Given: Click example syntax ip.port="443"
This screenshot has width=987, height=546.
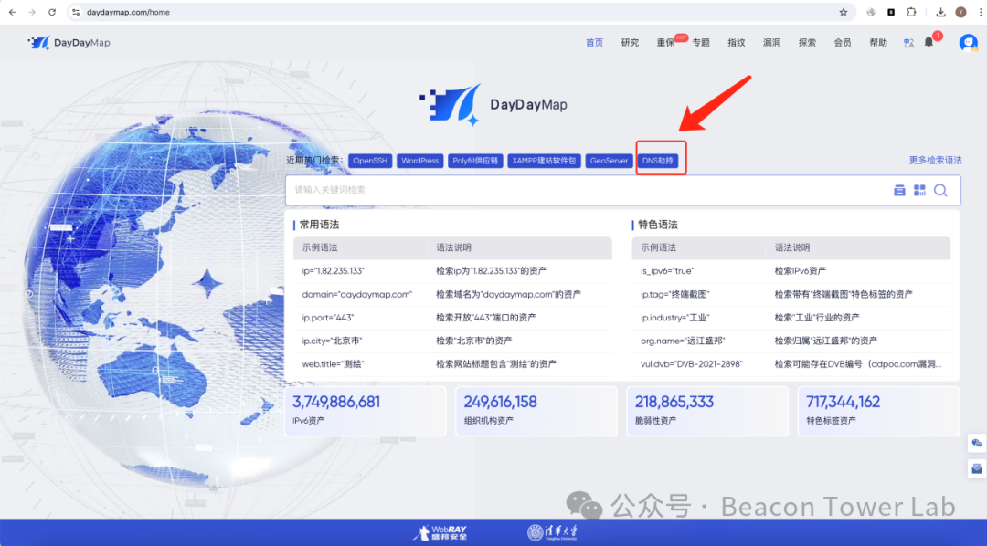Looking at the screenshot, I should tap(327, 318).
